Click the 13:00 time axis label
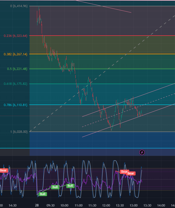Viewport: 175px width, 208px height. [134, 205]
